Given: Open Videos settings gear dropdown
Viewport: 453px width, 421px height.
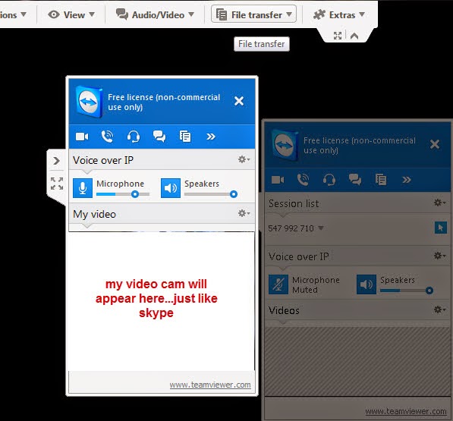Looking at the screenshot, I should pos(439,309).
